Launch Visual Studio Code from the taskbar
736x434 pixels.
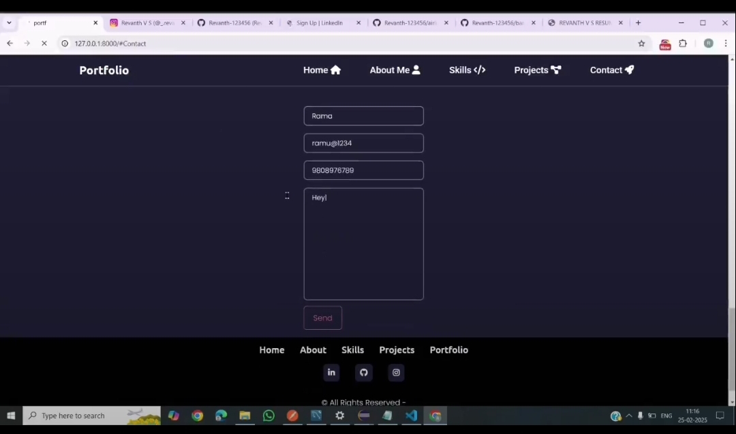tap(411, 416)
